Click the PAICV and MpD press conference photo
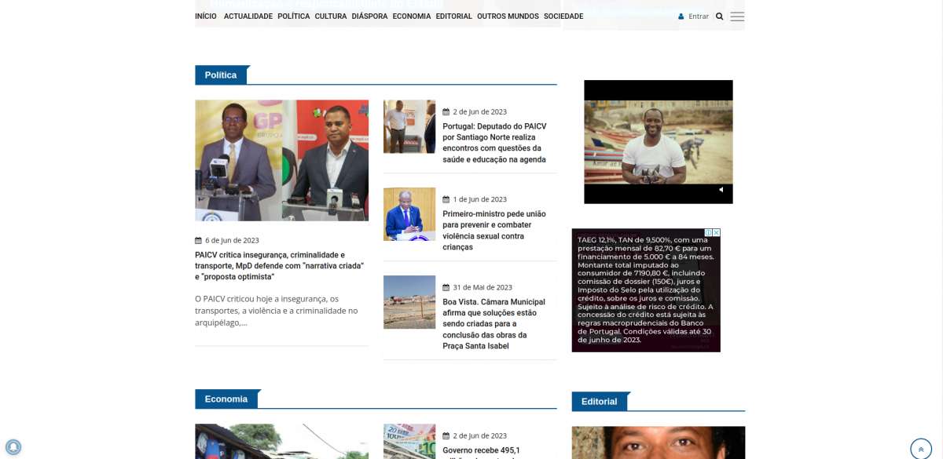Screen dimensions: 943x459 pos(281,160)
